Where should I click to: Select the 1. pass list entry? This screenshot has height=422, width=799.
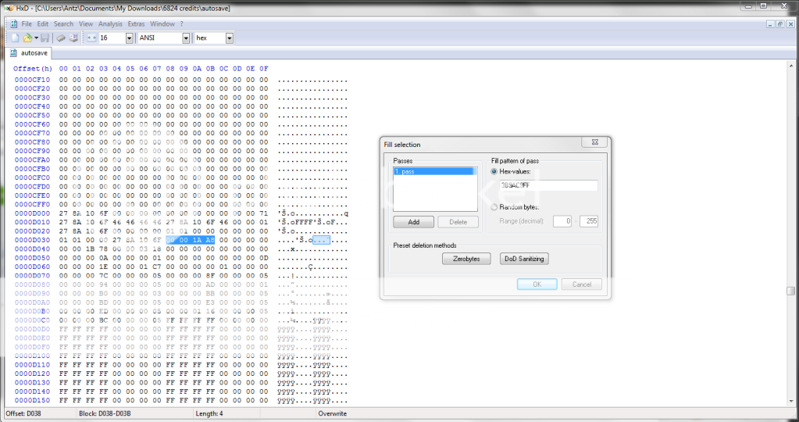click(x=434, y=171)
